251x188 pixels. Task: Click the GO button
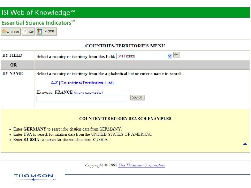pos(176,55)
